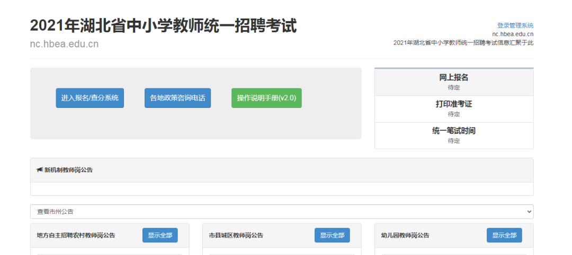Click 显示全部 for 幼儿园教师岗公告

pyautogui.click(x=505, y=235)
